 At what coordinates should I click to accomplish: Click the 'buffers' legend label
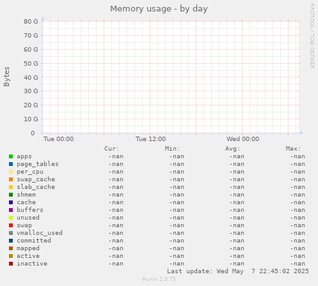[30, 210]
